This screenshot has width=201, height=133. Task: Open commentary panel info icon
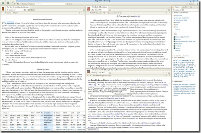tap(169, 10)
